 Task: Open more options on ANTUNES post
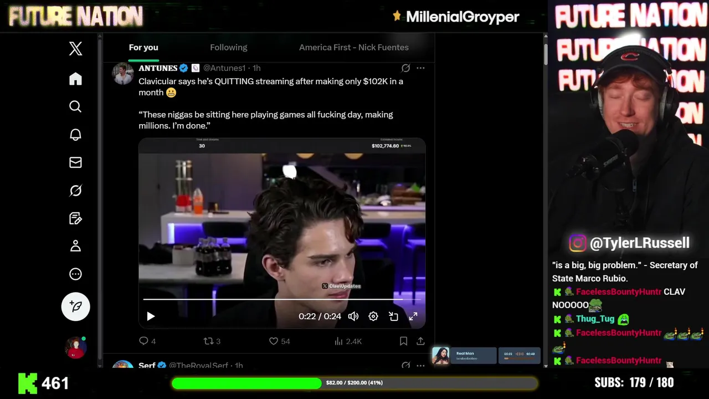420,68
